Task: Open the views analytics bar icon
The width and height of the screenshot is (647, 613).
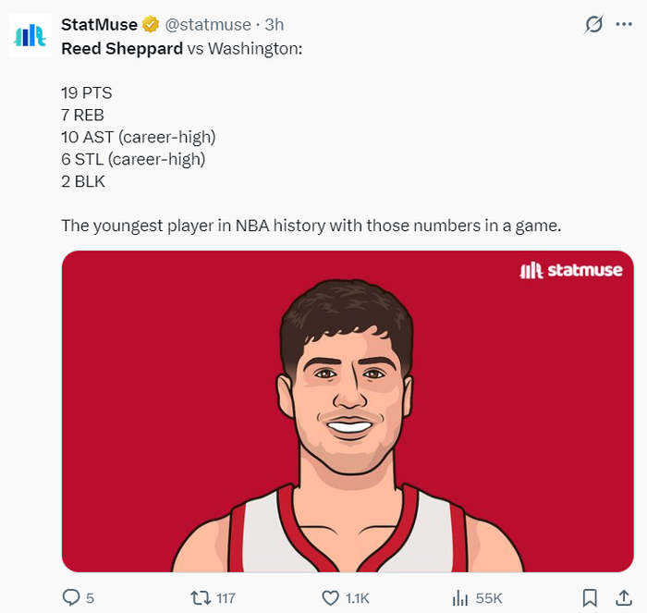Action: [459, 598]
